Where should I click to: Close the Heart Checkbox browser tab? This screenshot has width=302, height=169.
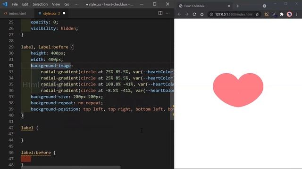coord(229,6)
